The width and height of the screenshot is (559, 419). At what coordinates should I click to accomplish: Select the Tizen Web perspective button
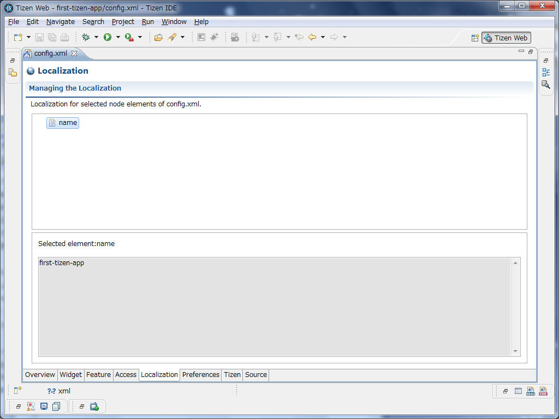[506, 38]
